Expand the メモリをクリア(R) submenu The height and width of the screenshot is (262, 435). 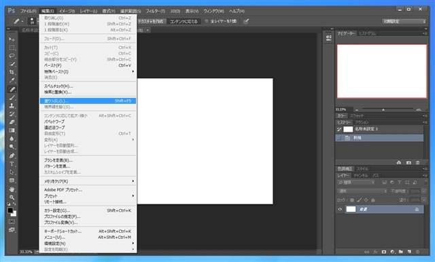click(x=88, y=181)
